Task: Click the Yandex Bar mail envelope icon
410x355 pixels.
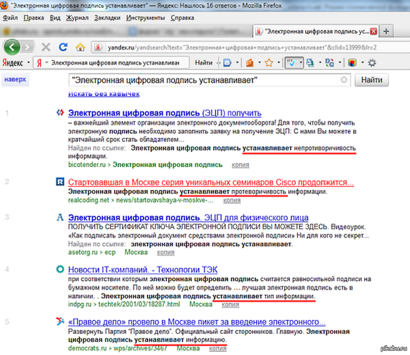Action: 227,63
